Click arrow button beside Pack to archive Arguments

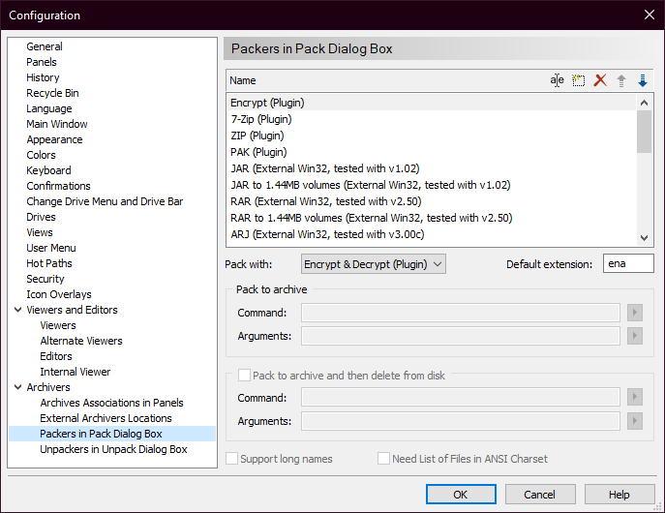pos(635,336)
